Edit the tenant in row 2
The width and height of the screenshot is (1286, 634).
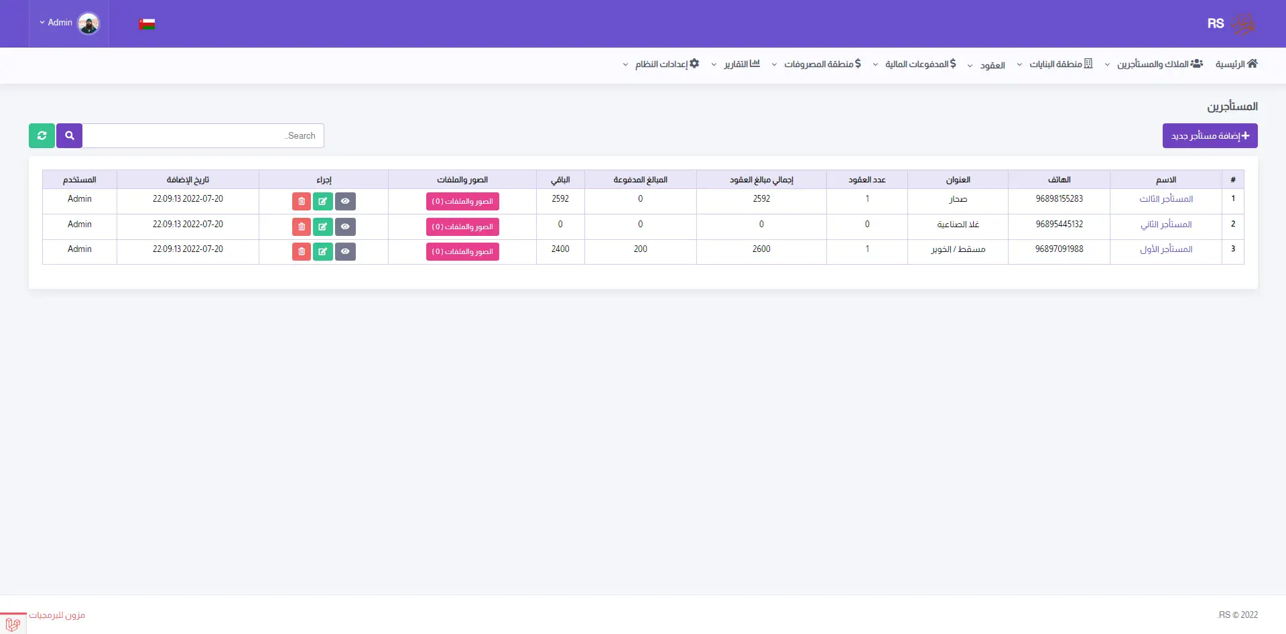(322, 227)
